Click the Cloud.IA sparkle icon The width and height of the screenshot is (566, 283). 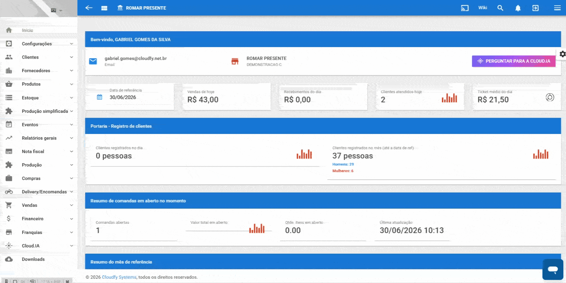point(9,246)
